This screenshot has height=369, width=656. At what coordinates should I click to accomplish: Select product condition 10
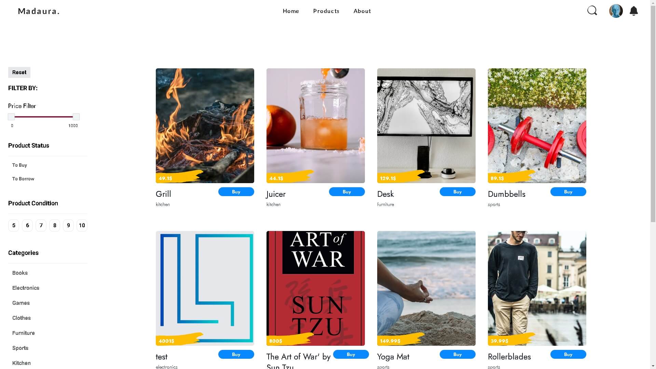click(82, 225)
